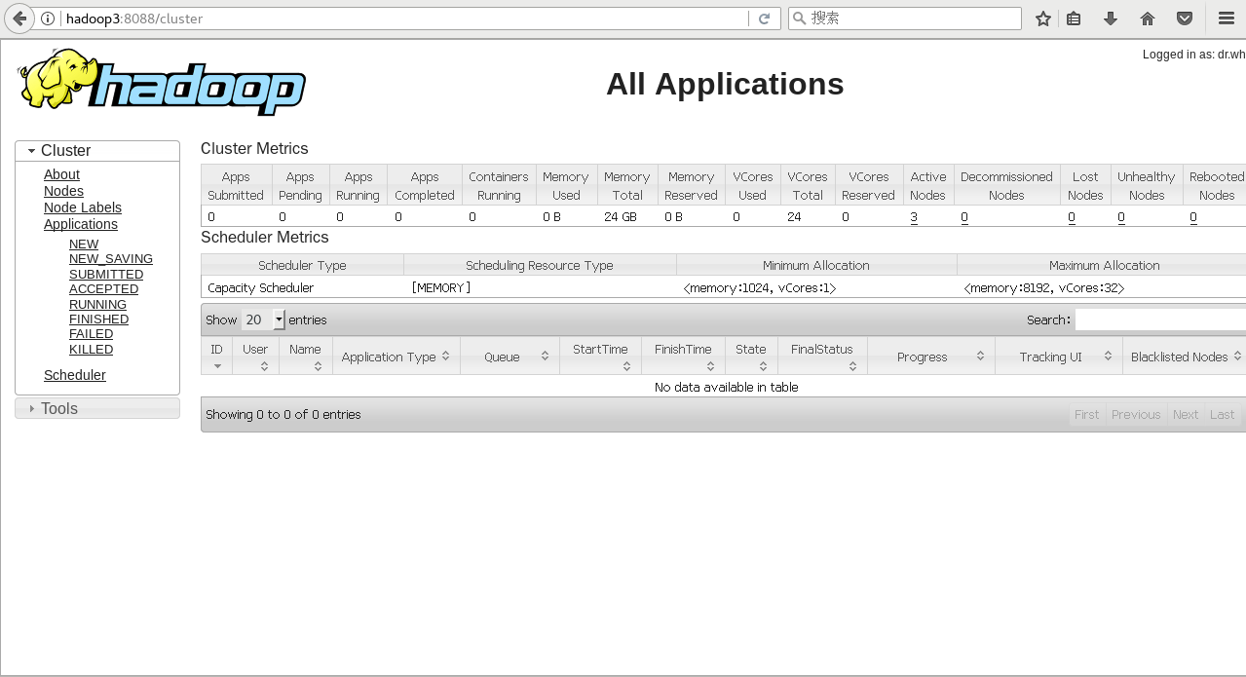
Task: Open the hamburger menu icon
Action: coord(1227,19)
